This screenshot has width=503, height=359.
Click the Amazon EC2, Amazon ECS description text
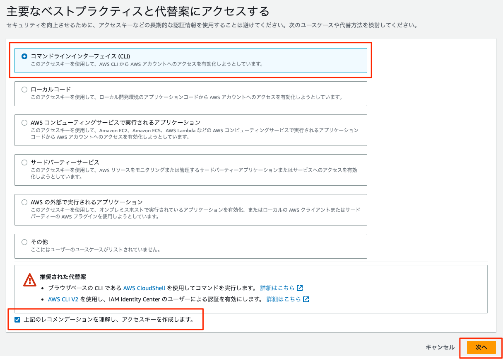pos(195,133)
